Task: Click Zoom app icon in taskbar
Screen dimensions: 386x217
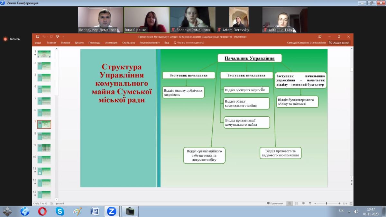Action: point(112,211)
